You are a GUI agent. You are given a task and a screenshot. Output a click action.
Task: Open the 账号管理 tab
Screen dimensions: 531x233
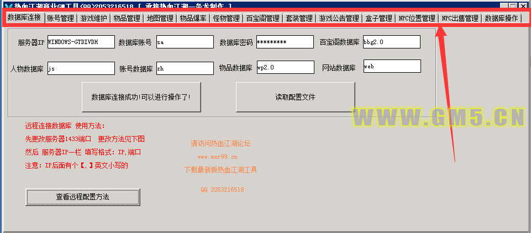[60, 18]
